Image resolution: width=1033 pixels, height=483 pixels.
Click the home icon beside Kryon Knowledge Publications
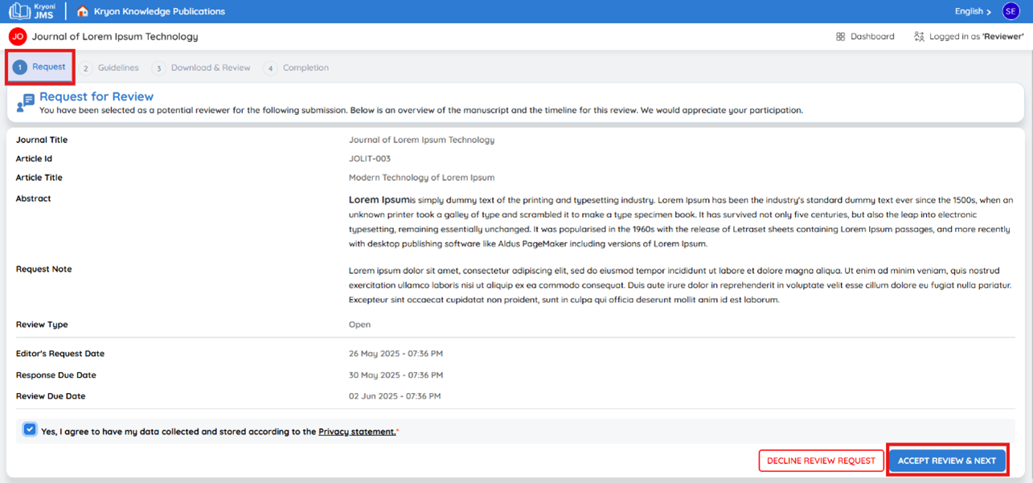82,11
